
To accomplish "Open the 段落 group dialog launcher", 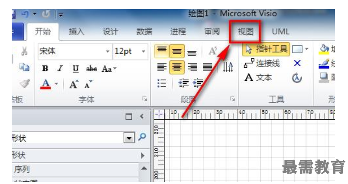I will coord(233,99).
